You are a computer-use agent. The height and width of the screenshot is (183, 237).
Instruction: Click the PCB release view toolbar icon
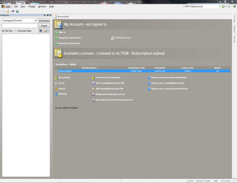click(x=17, y=11)
